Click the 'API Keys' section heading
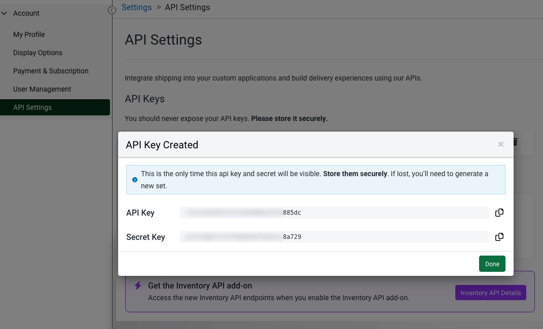 tap(145, 99)
